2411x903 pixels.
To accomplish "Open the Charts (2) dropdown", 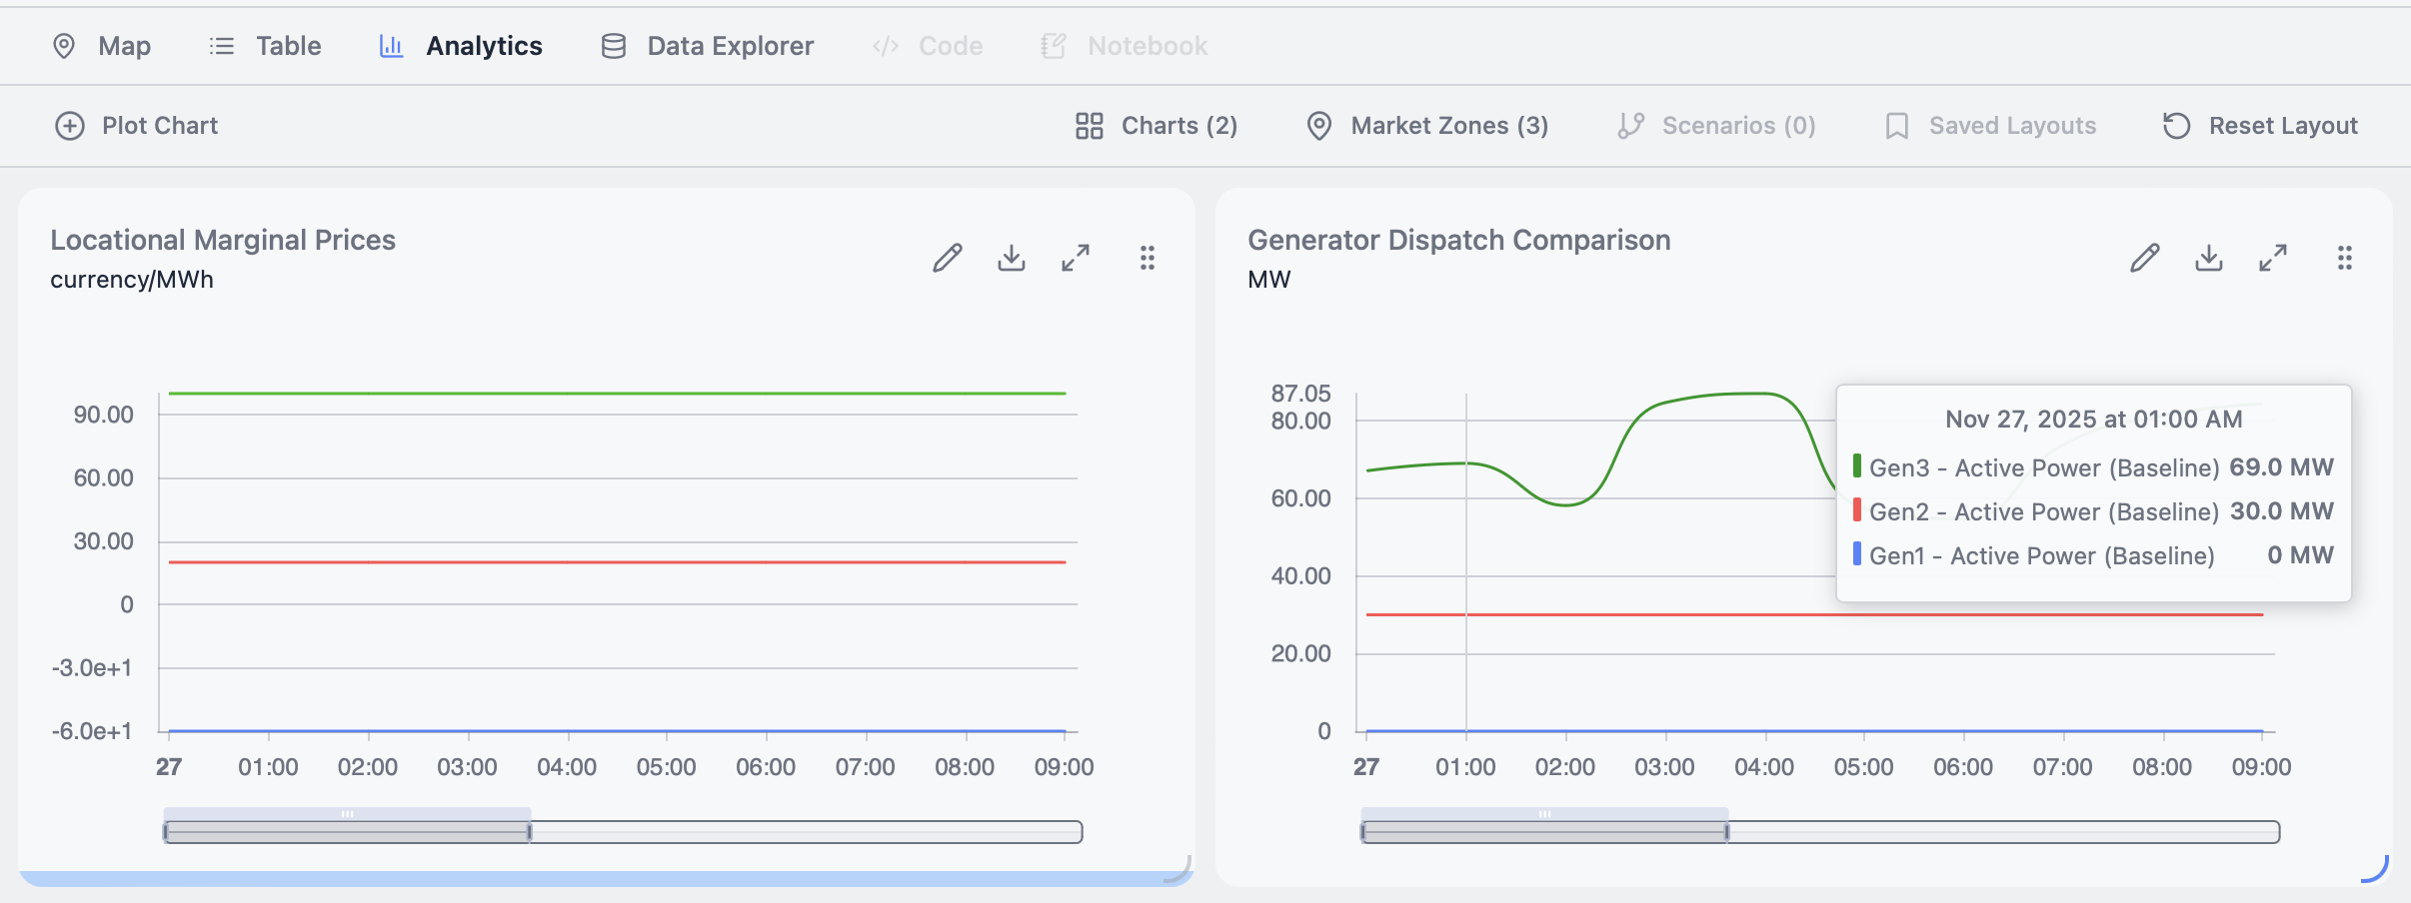I will [1157, 126].
